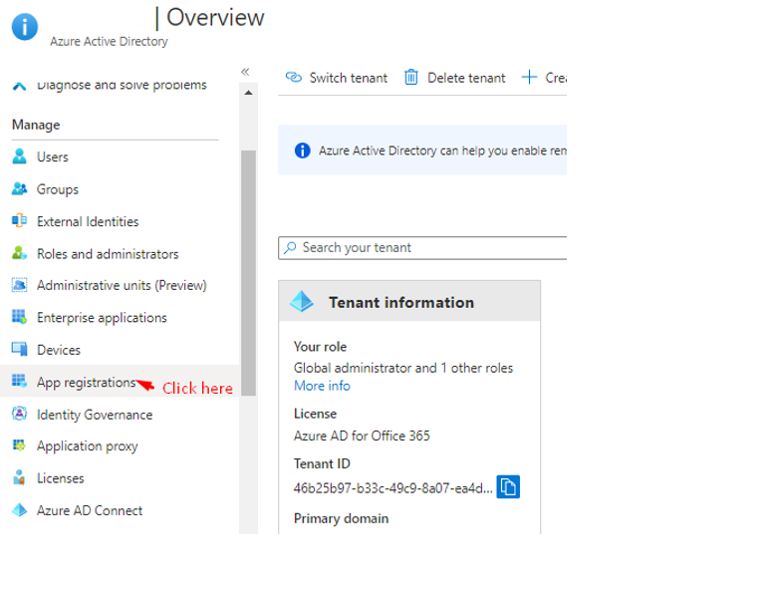Open the Licenses menu item

tap(60, 478)
